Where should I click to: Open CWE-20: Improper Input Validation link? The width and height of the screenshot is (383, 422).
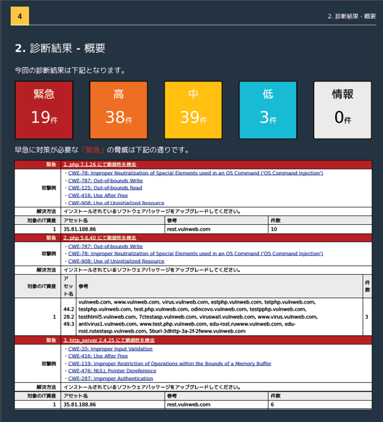point(110,348)
